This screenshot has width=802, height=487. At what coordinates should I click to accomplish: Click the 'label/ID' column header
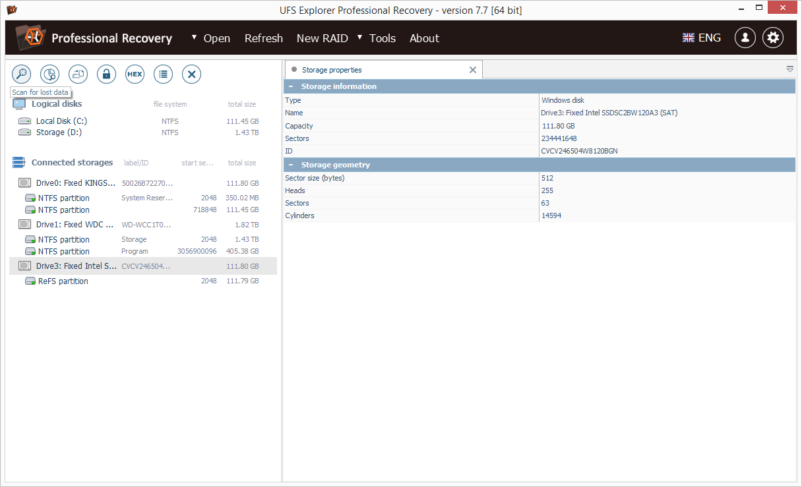pos(137,163)
